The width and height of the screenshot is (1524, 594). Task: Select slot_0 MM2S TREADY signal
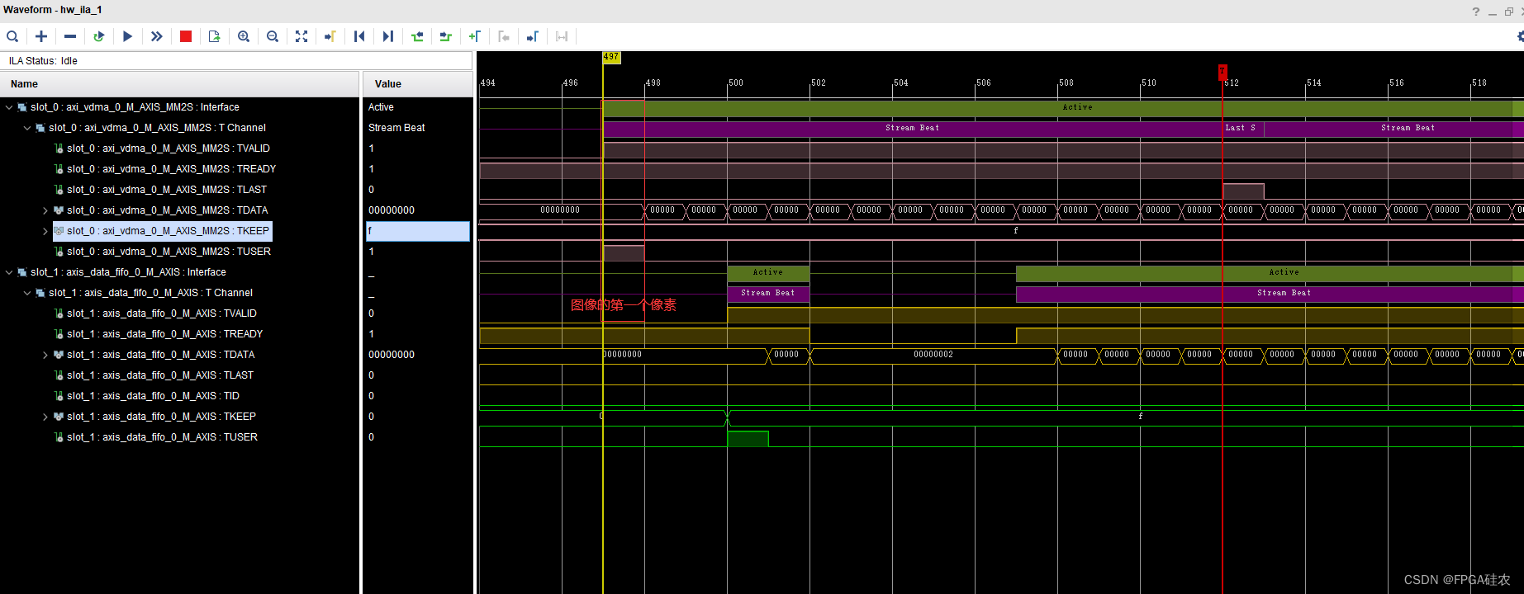tap(172, 169)
